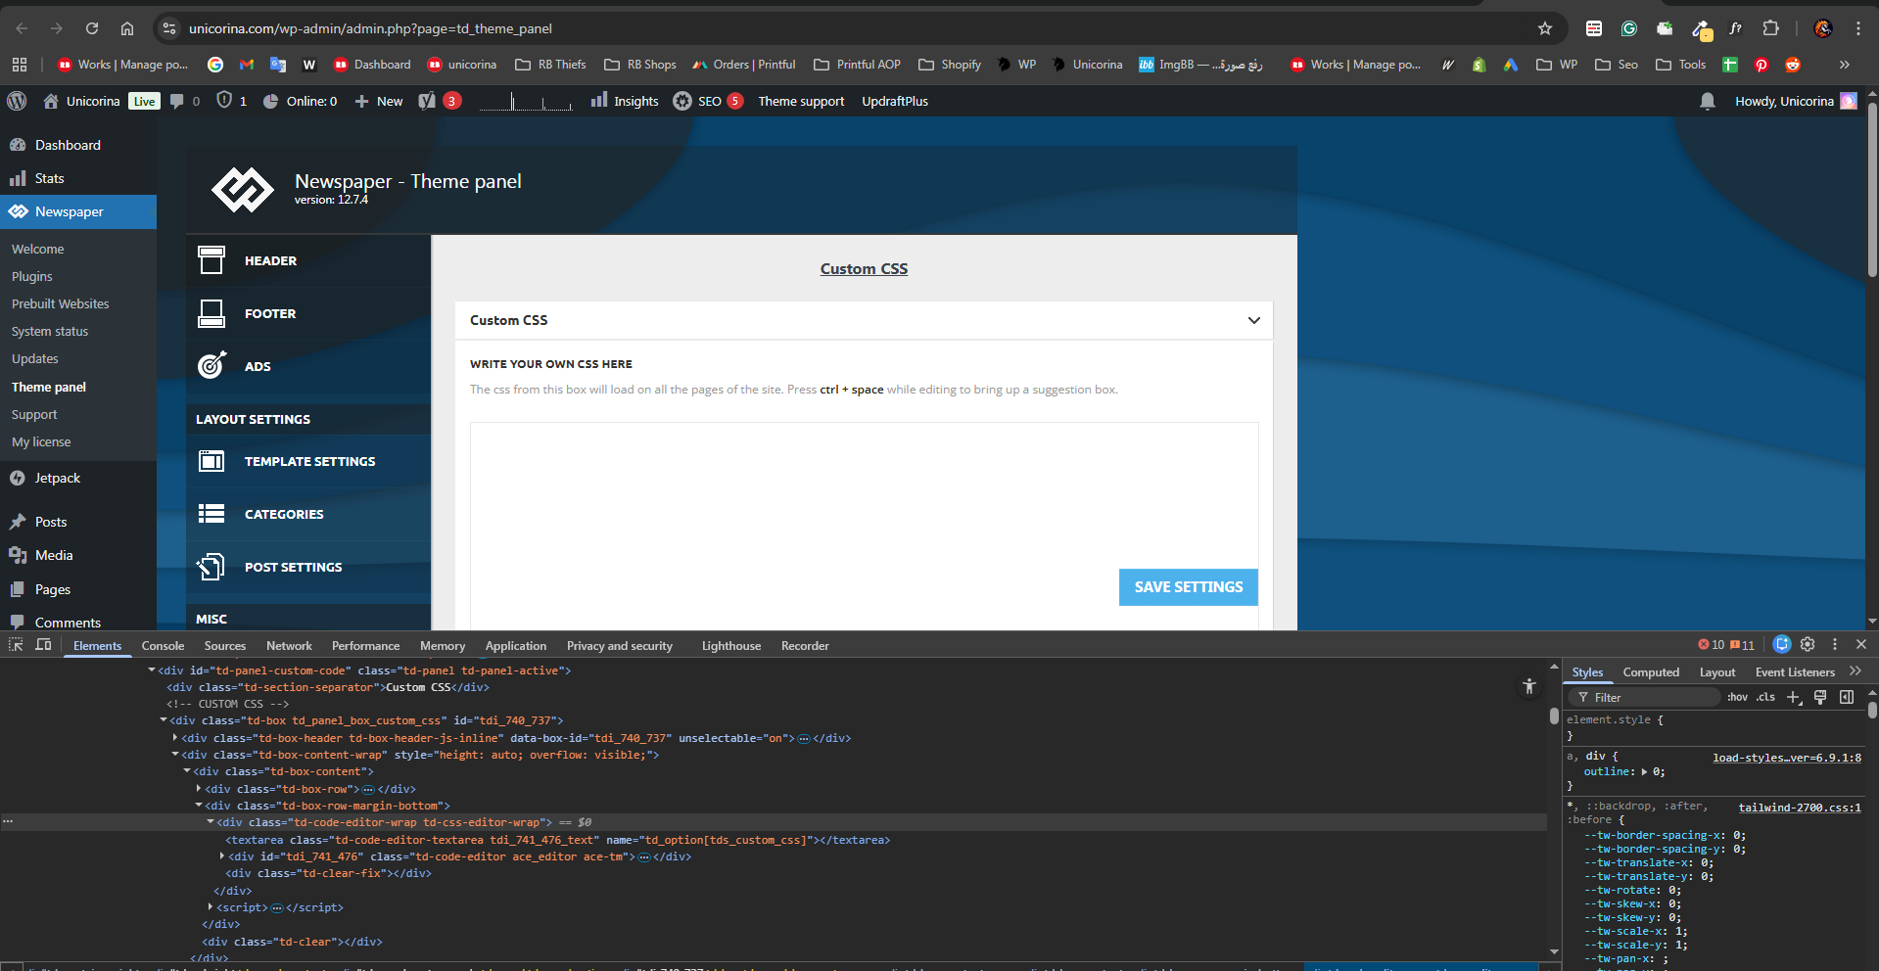Show more Styles sidebar tabs chevron

(x=1856, y=671)
